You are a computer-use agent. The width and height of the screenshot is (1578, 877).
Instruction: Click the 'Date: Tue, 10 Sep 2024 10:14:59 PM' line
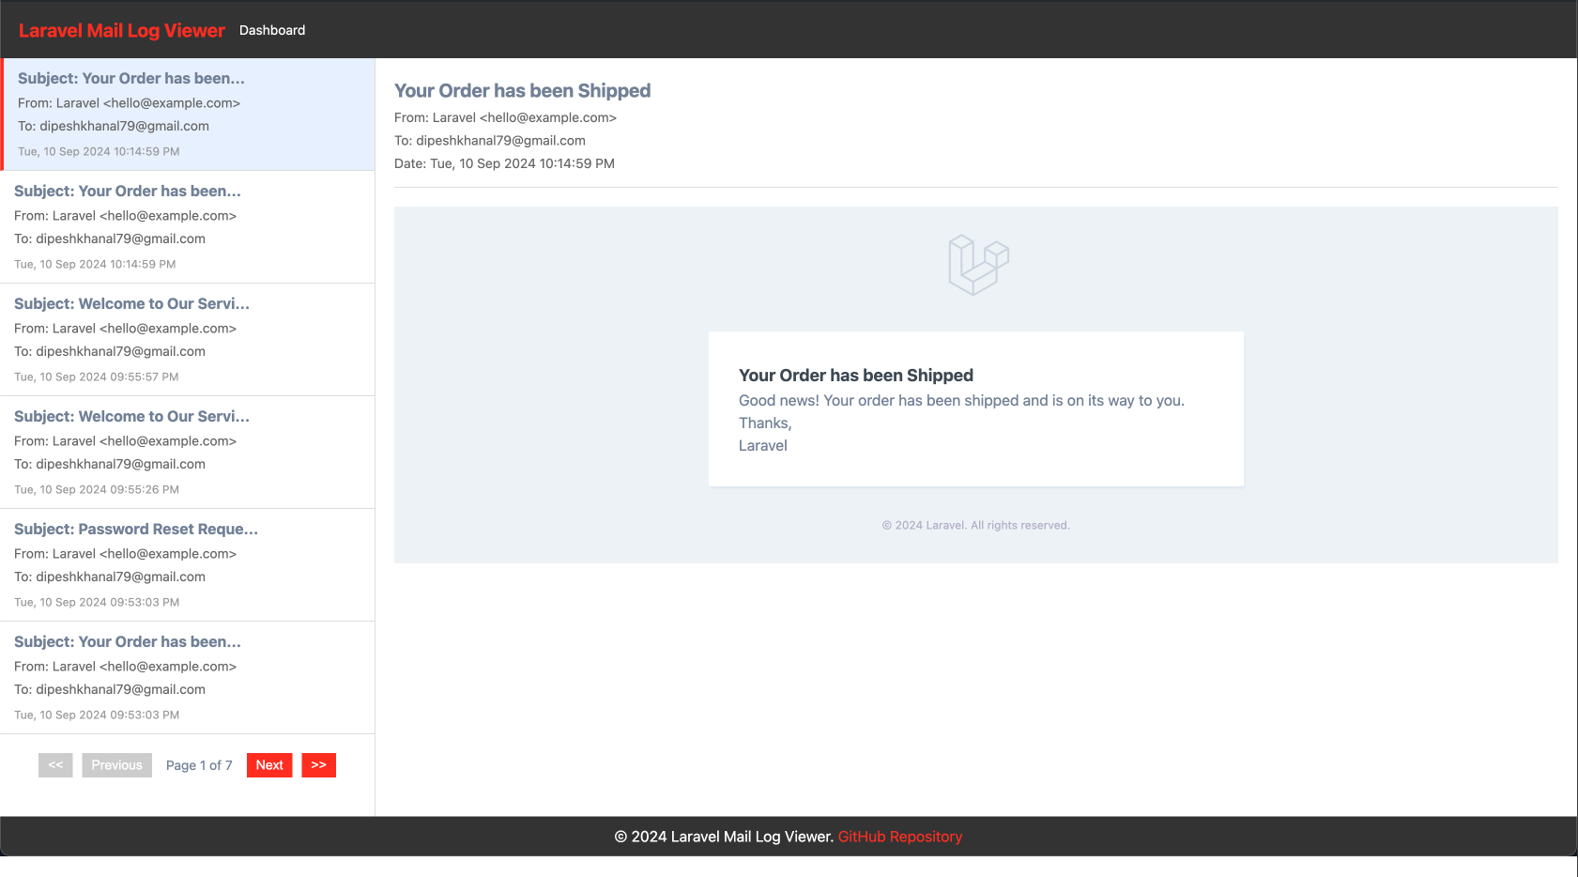pyautogui.click(x=504, y=163)
